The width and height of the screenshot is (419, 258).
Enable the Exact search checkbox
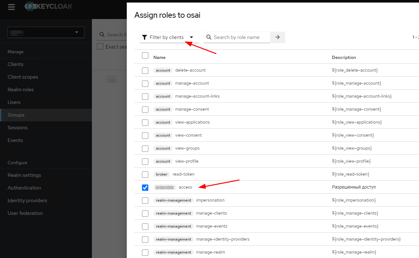(x=100, y=47)
